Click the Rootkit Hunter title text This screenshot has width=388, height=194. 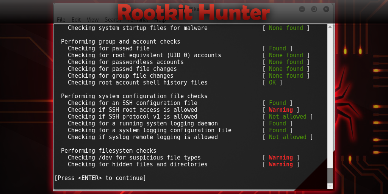[x=194, y=13]
